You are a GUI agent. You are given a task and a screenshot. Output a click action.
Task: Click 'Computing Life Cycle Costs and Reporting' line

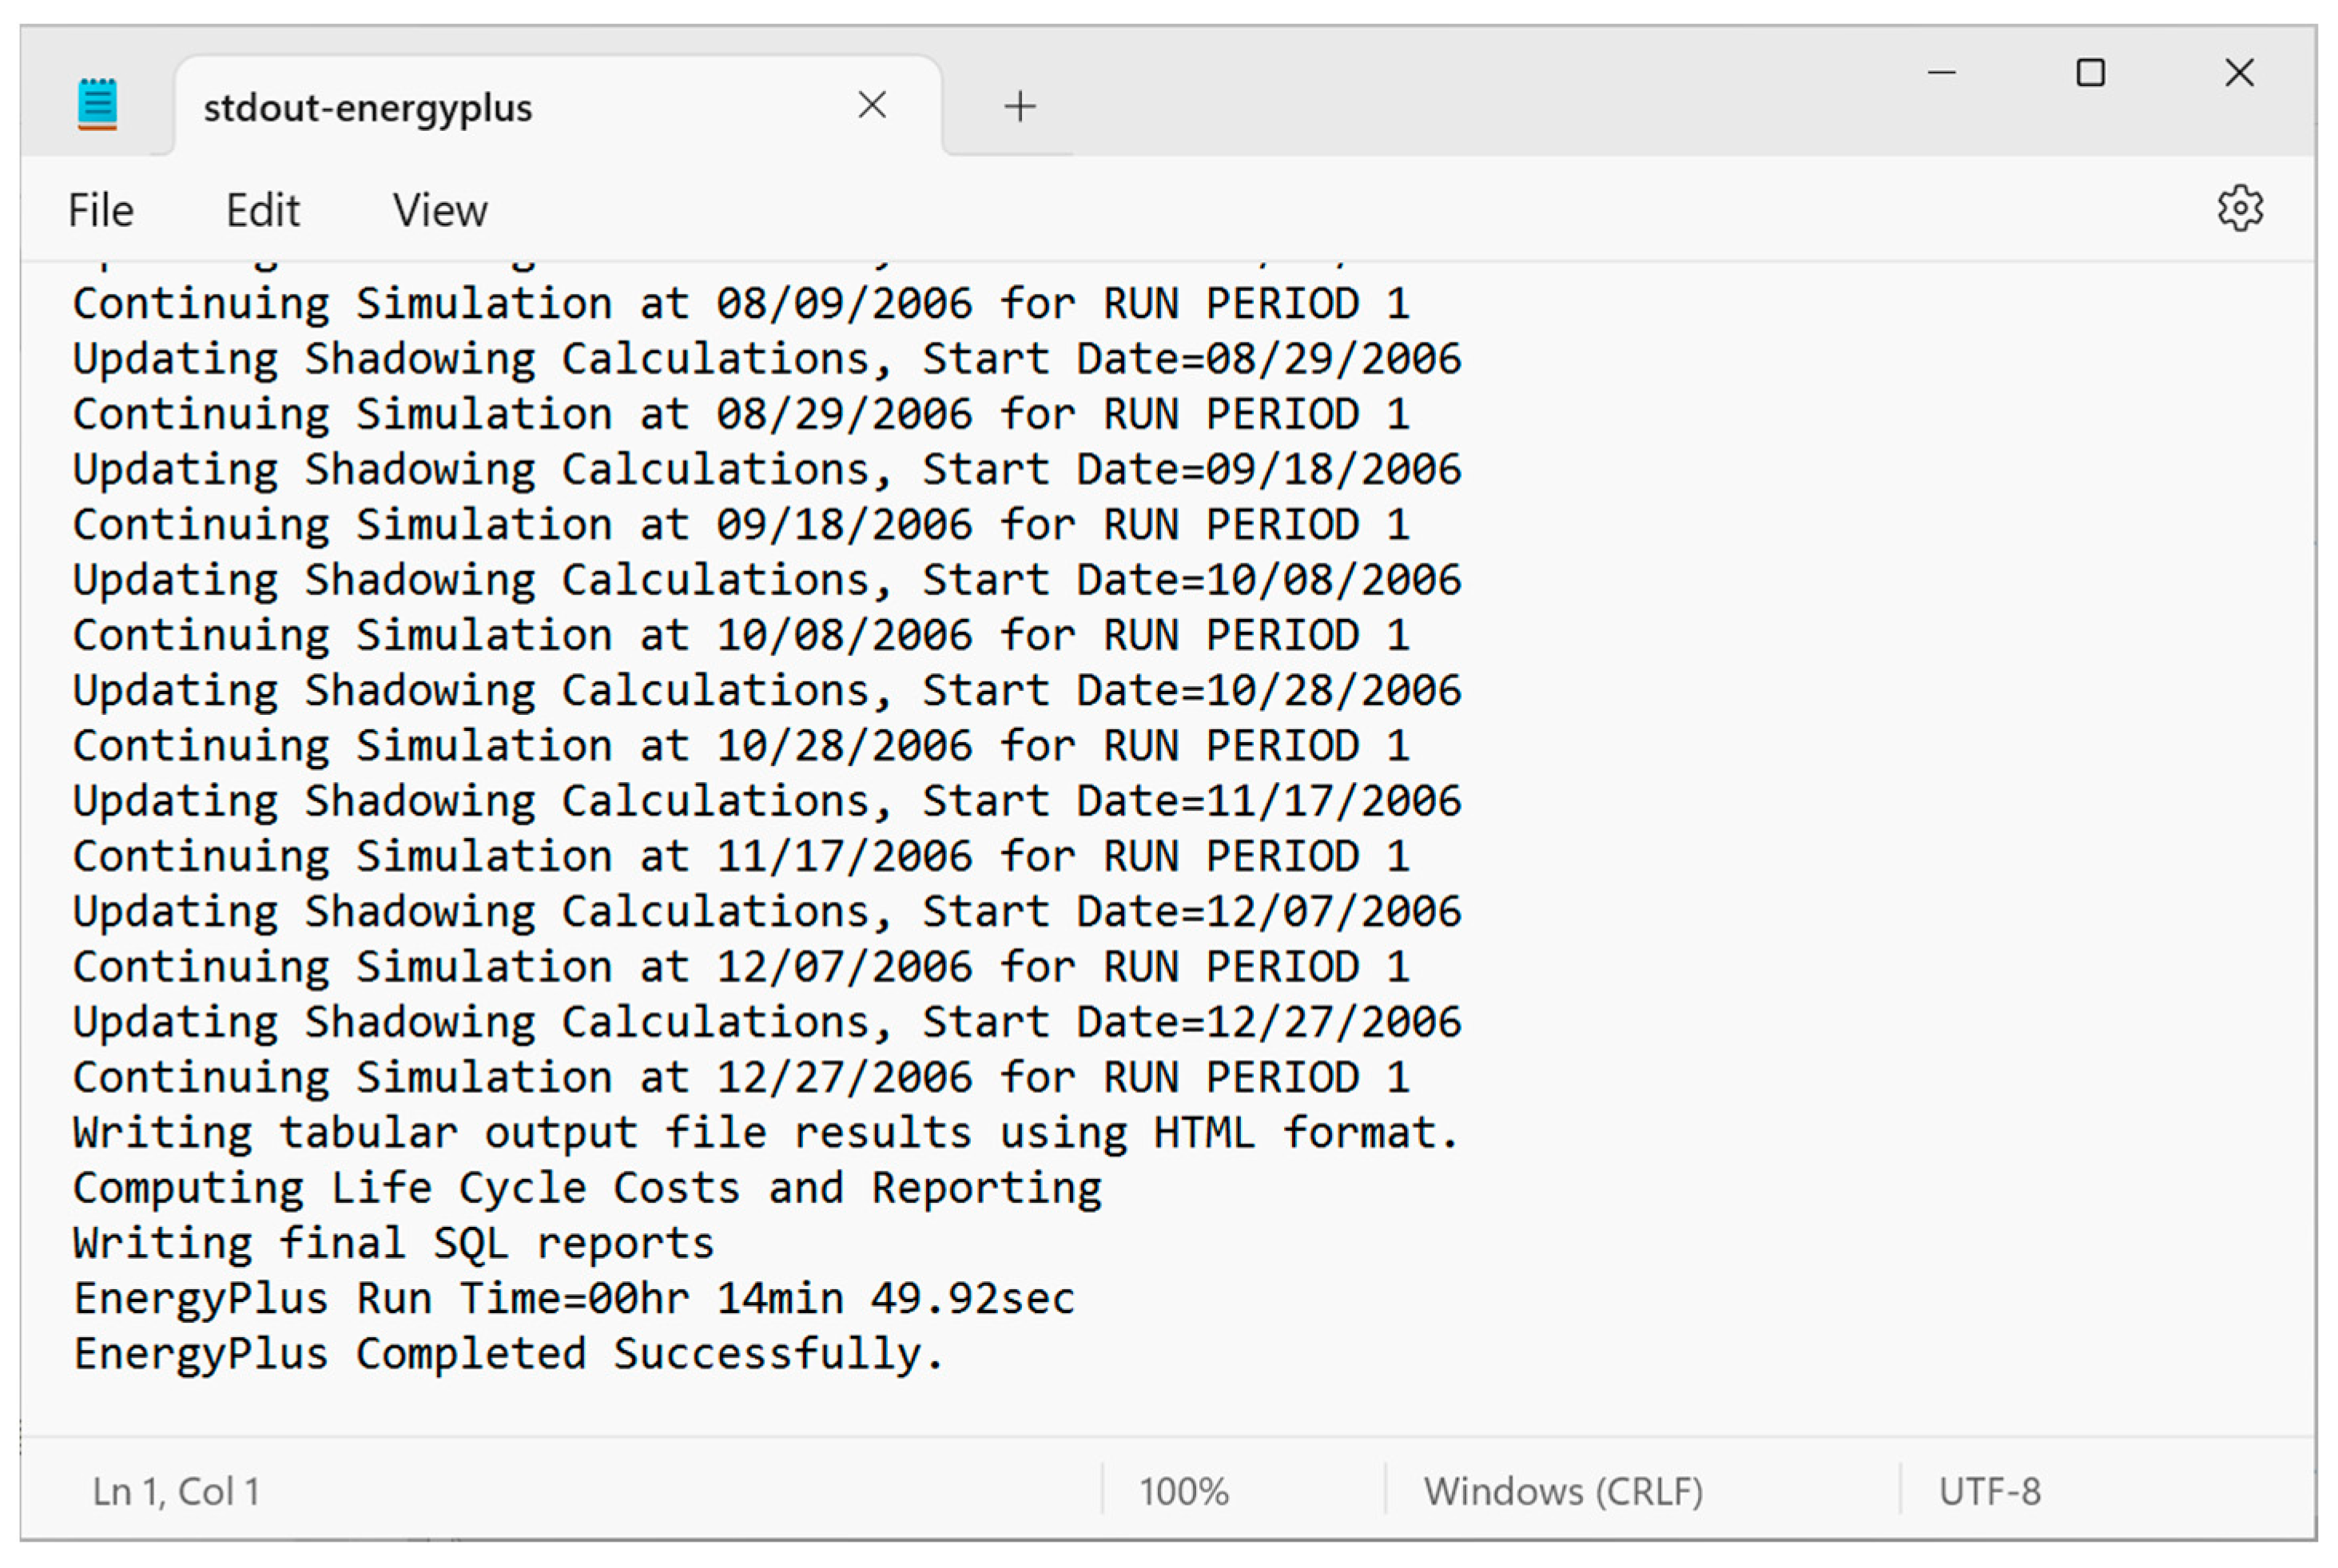(587, 1188)
